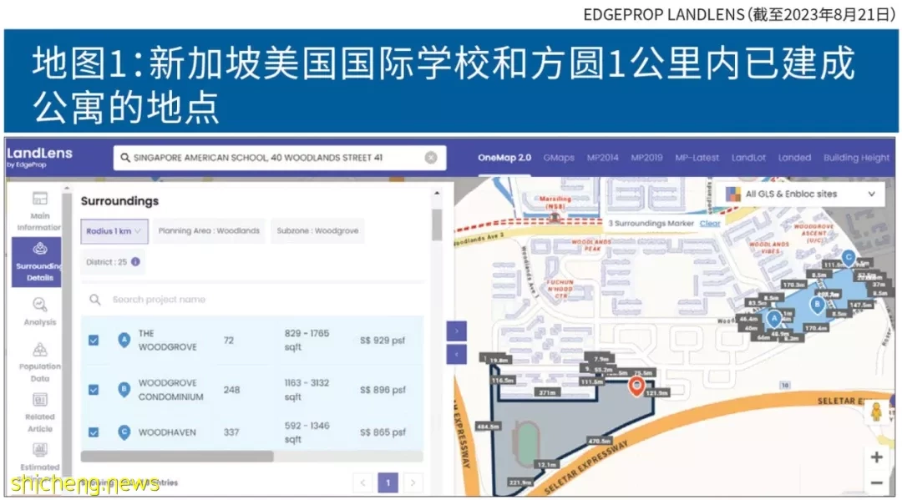
Task: Expand the panel with right arrow button
Action: click(x=457, y=331)
